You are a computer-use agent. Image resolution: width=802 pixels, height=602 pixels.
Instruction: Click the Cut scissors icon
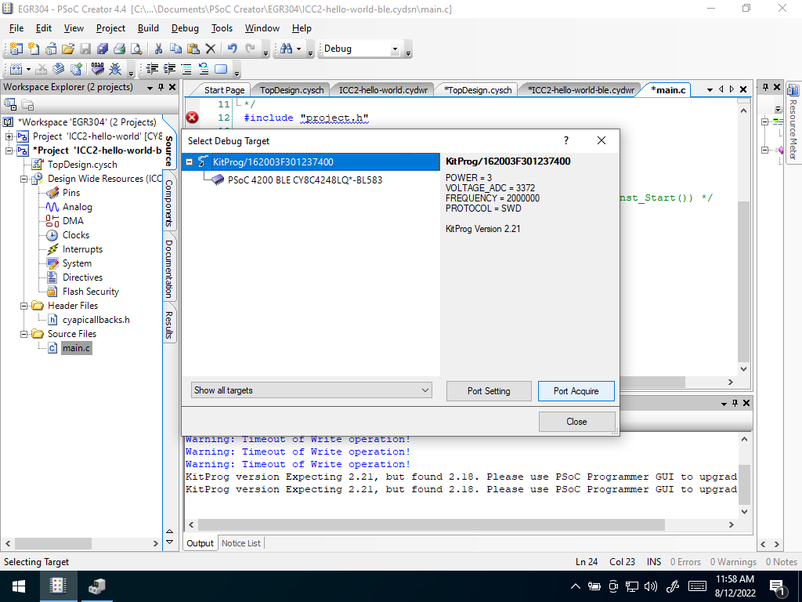click(x=158, y=49)
